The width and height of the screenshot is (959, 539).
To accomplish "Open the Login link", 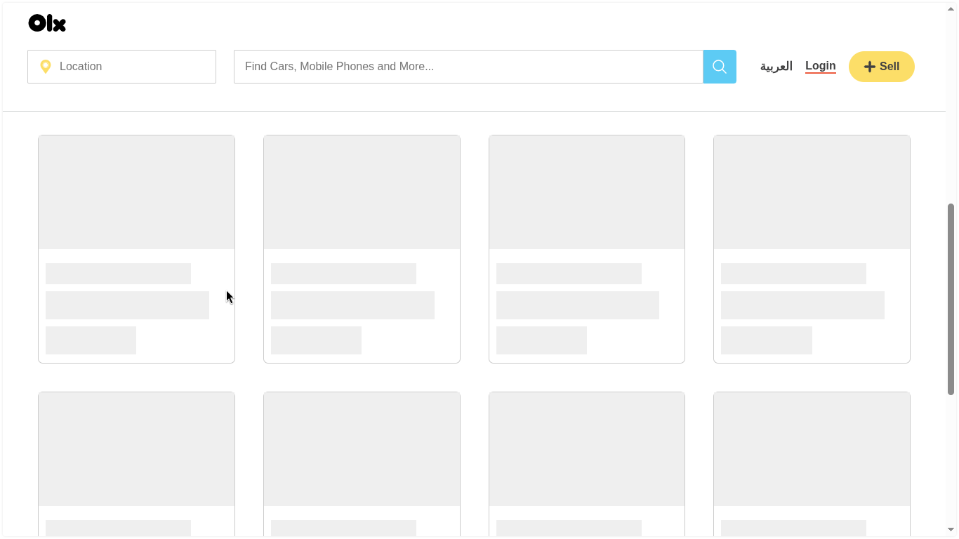I will 821,66.
